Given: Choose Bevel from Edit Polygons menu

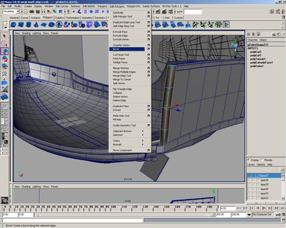Looking at the screenshot, I should (x=127, y=49).
